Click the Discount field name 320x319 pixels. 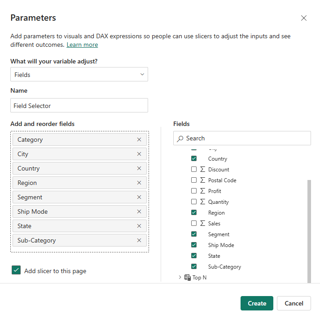coord(219,170)
